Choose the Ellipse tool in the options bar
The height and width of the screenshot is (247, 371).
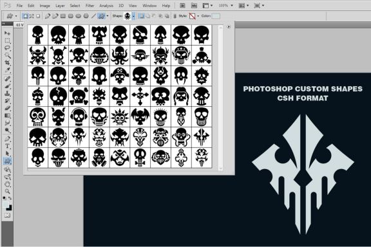click(x=79, y=16)
